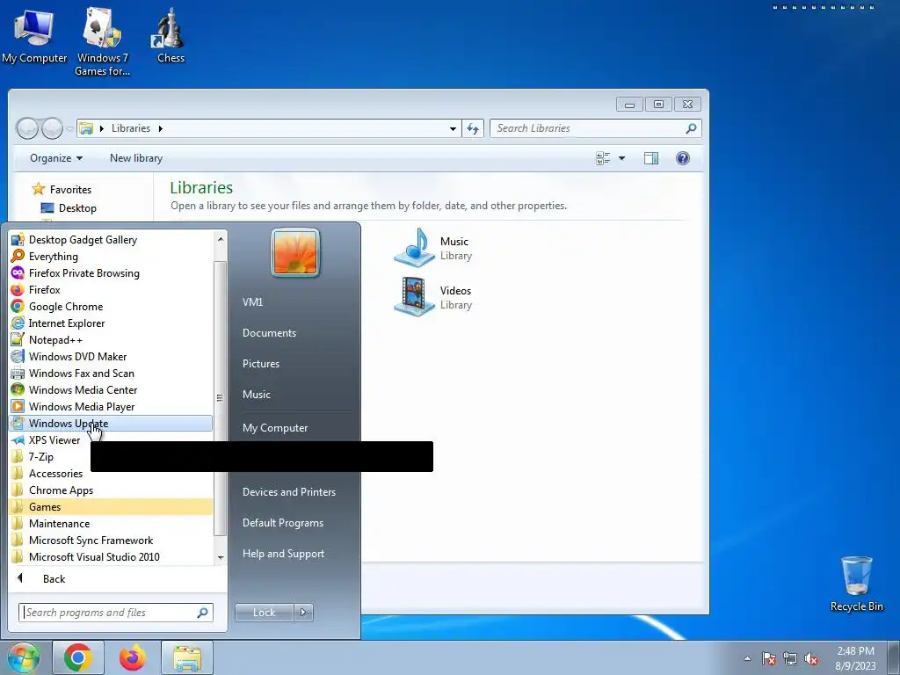Screen dimensions: 900x675
Task: Open Windows Update entry
Action: (110, 423)
